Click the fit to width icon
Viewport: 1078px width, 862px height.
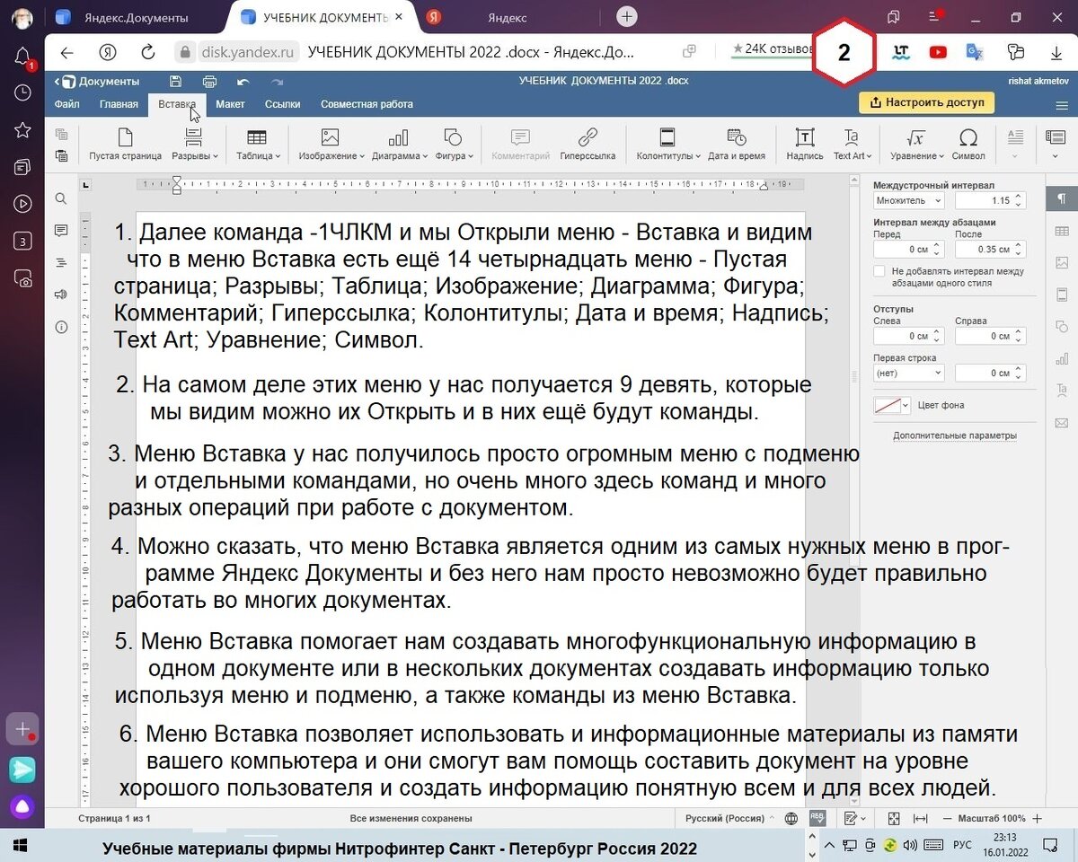[921, 818]
